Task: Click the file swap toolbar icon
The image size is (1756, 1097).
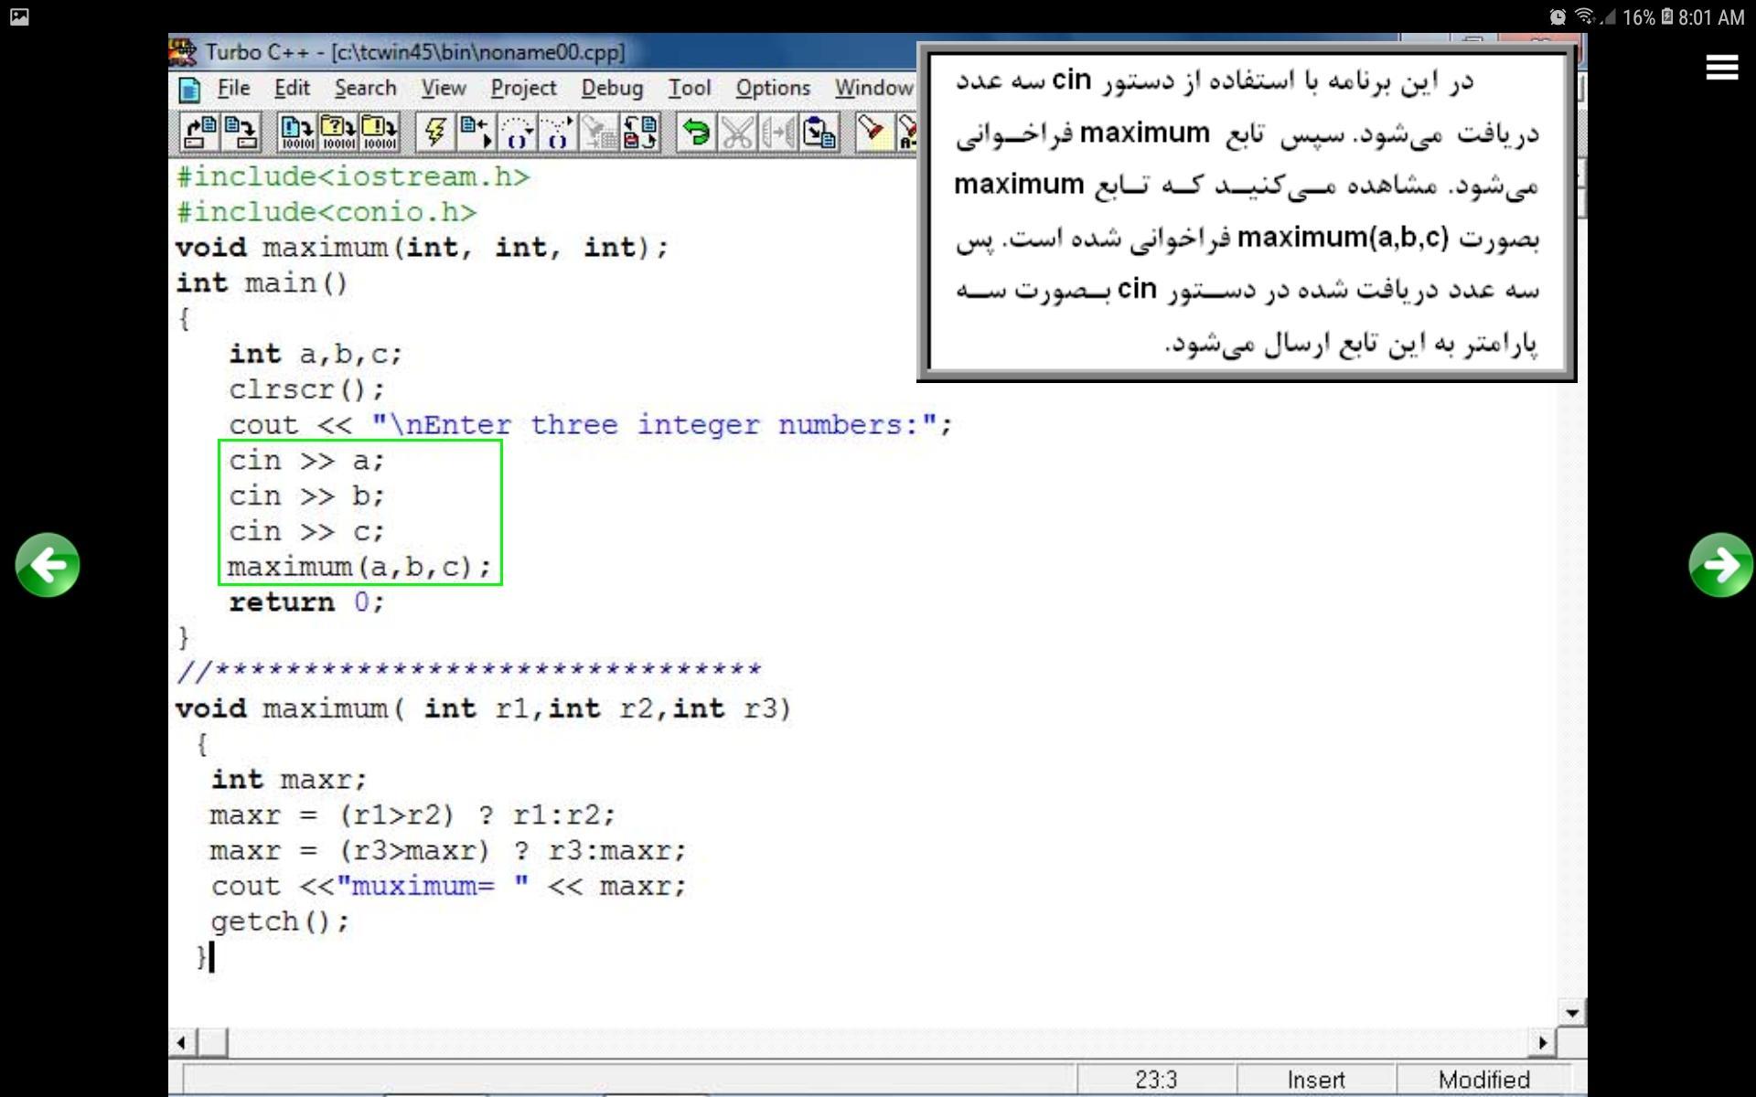Action: 640,133
